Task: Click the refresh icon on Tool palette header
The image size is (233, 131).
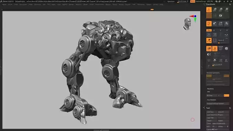Action: [x=230, y=108]
